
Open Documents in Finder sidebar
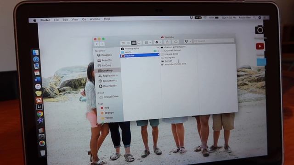coord(107,81)
